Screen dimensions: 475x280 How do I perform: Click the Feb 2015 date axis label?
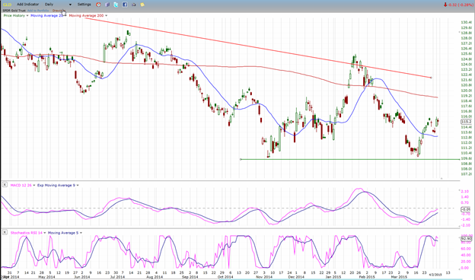tap(367, 277)
